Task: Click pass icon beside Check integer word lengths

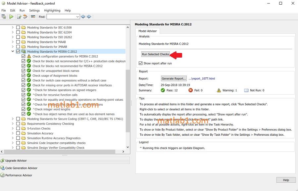Action: tap(29, 109)
